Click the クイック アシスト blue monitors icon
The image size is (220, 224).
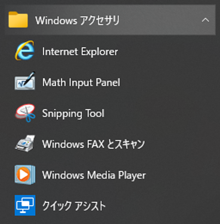point(25,205)
